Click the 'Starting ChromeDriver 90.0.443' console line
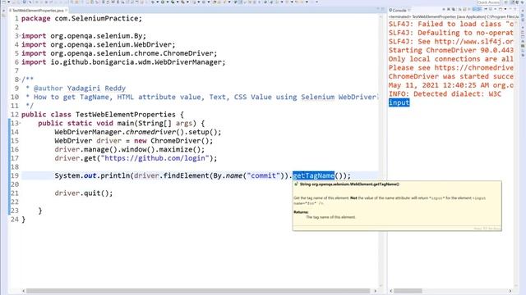This screenshot has height=295, width=526. point(451,50)
